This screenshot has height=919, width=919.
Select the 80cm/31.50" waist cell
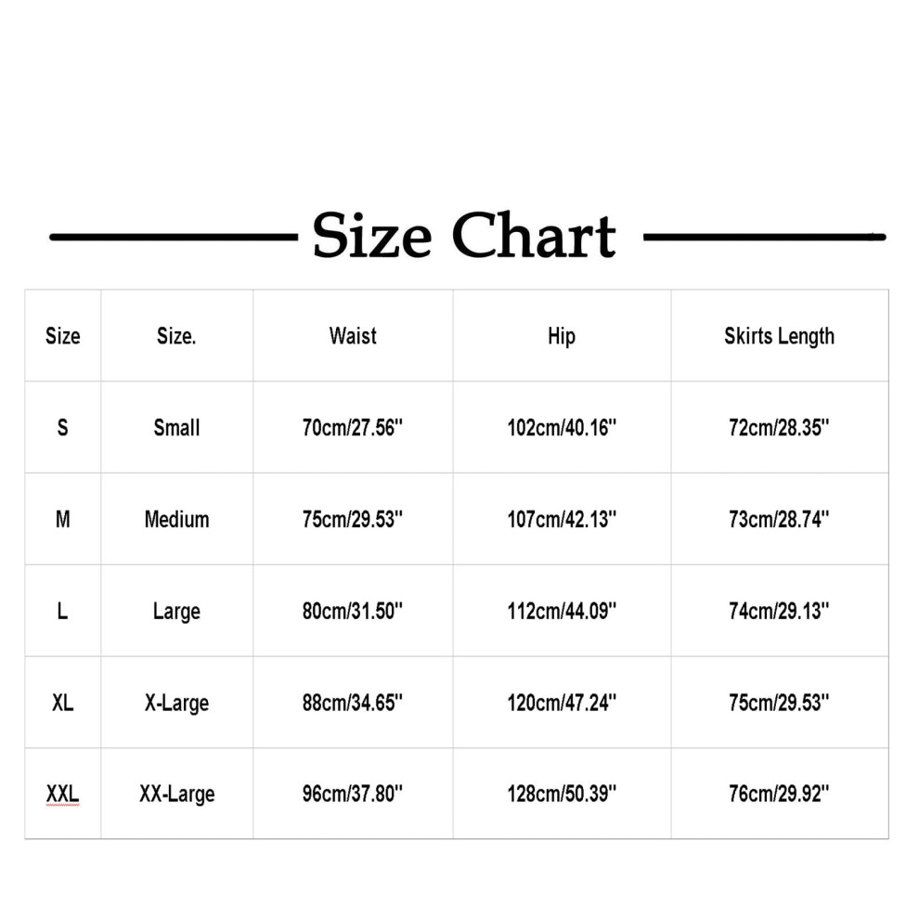click(353, 611)
